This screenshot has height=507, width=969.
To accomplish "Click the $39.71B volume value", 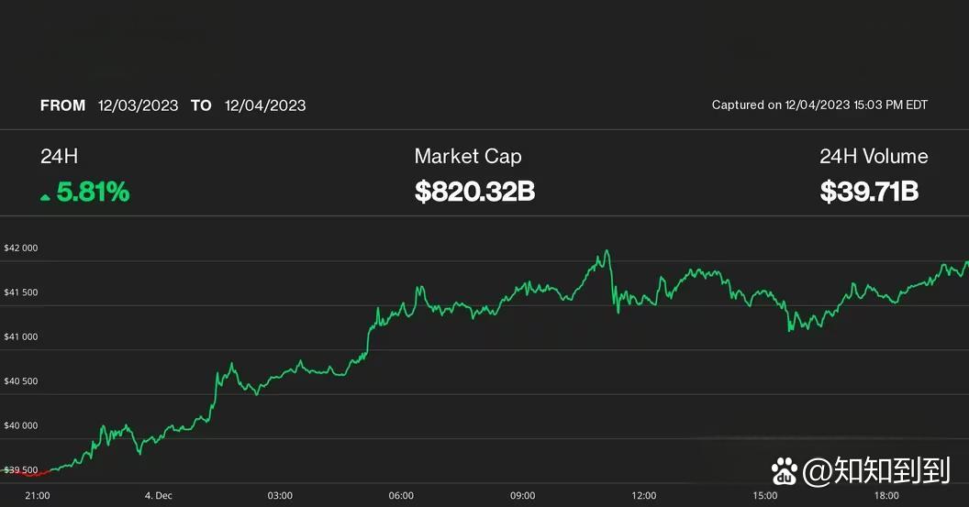I will [869, 192].
